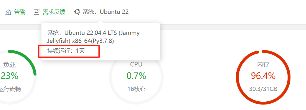The width and height of the screenshot is (306, 110).
Task: Click the Ubuntu logo icon
Action: coord(77,12)
